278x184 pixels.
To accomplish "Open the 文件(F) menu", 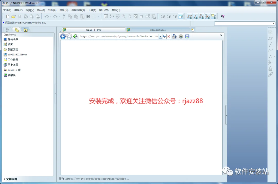I will pos(7,10).
